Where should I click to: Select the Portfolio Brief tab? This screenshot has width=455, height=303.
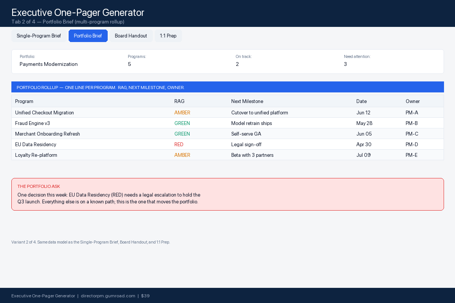pos(88,36)
